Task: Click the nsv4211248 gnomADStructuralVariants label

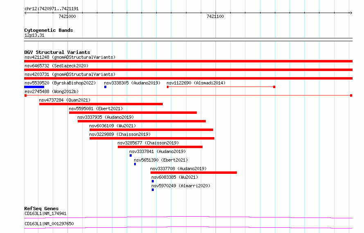Action: coord(70,57)
